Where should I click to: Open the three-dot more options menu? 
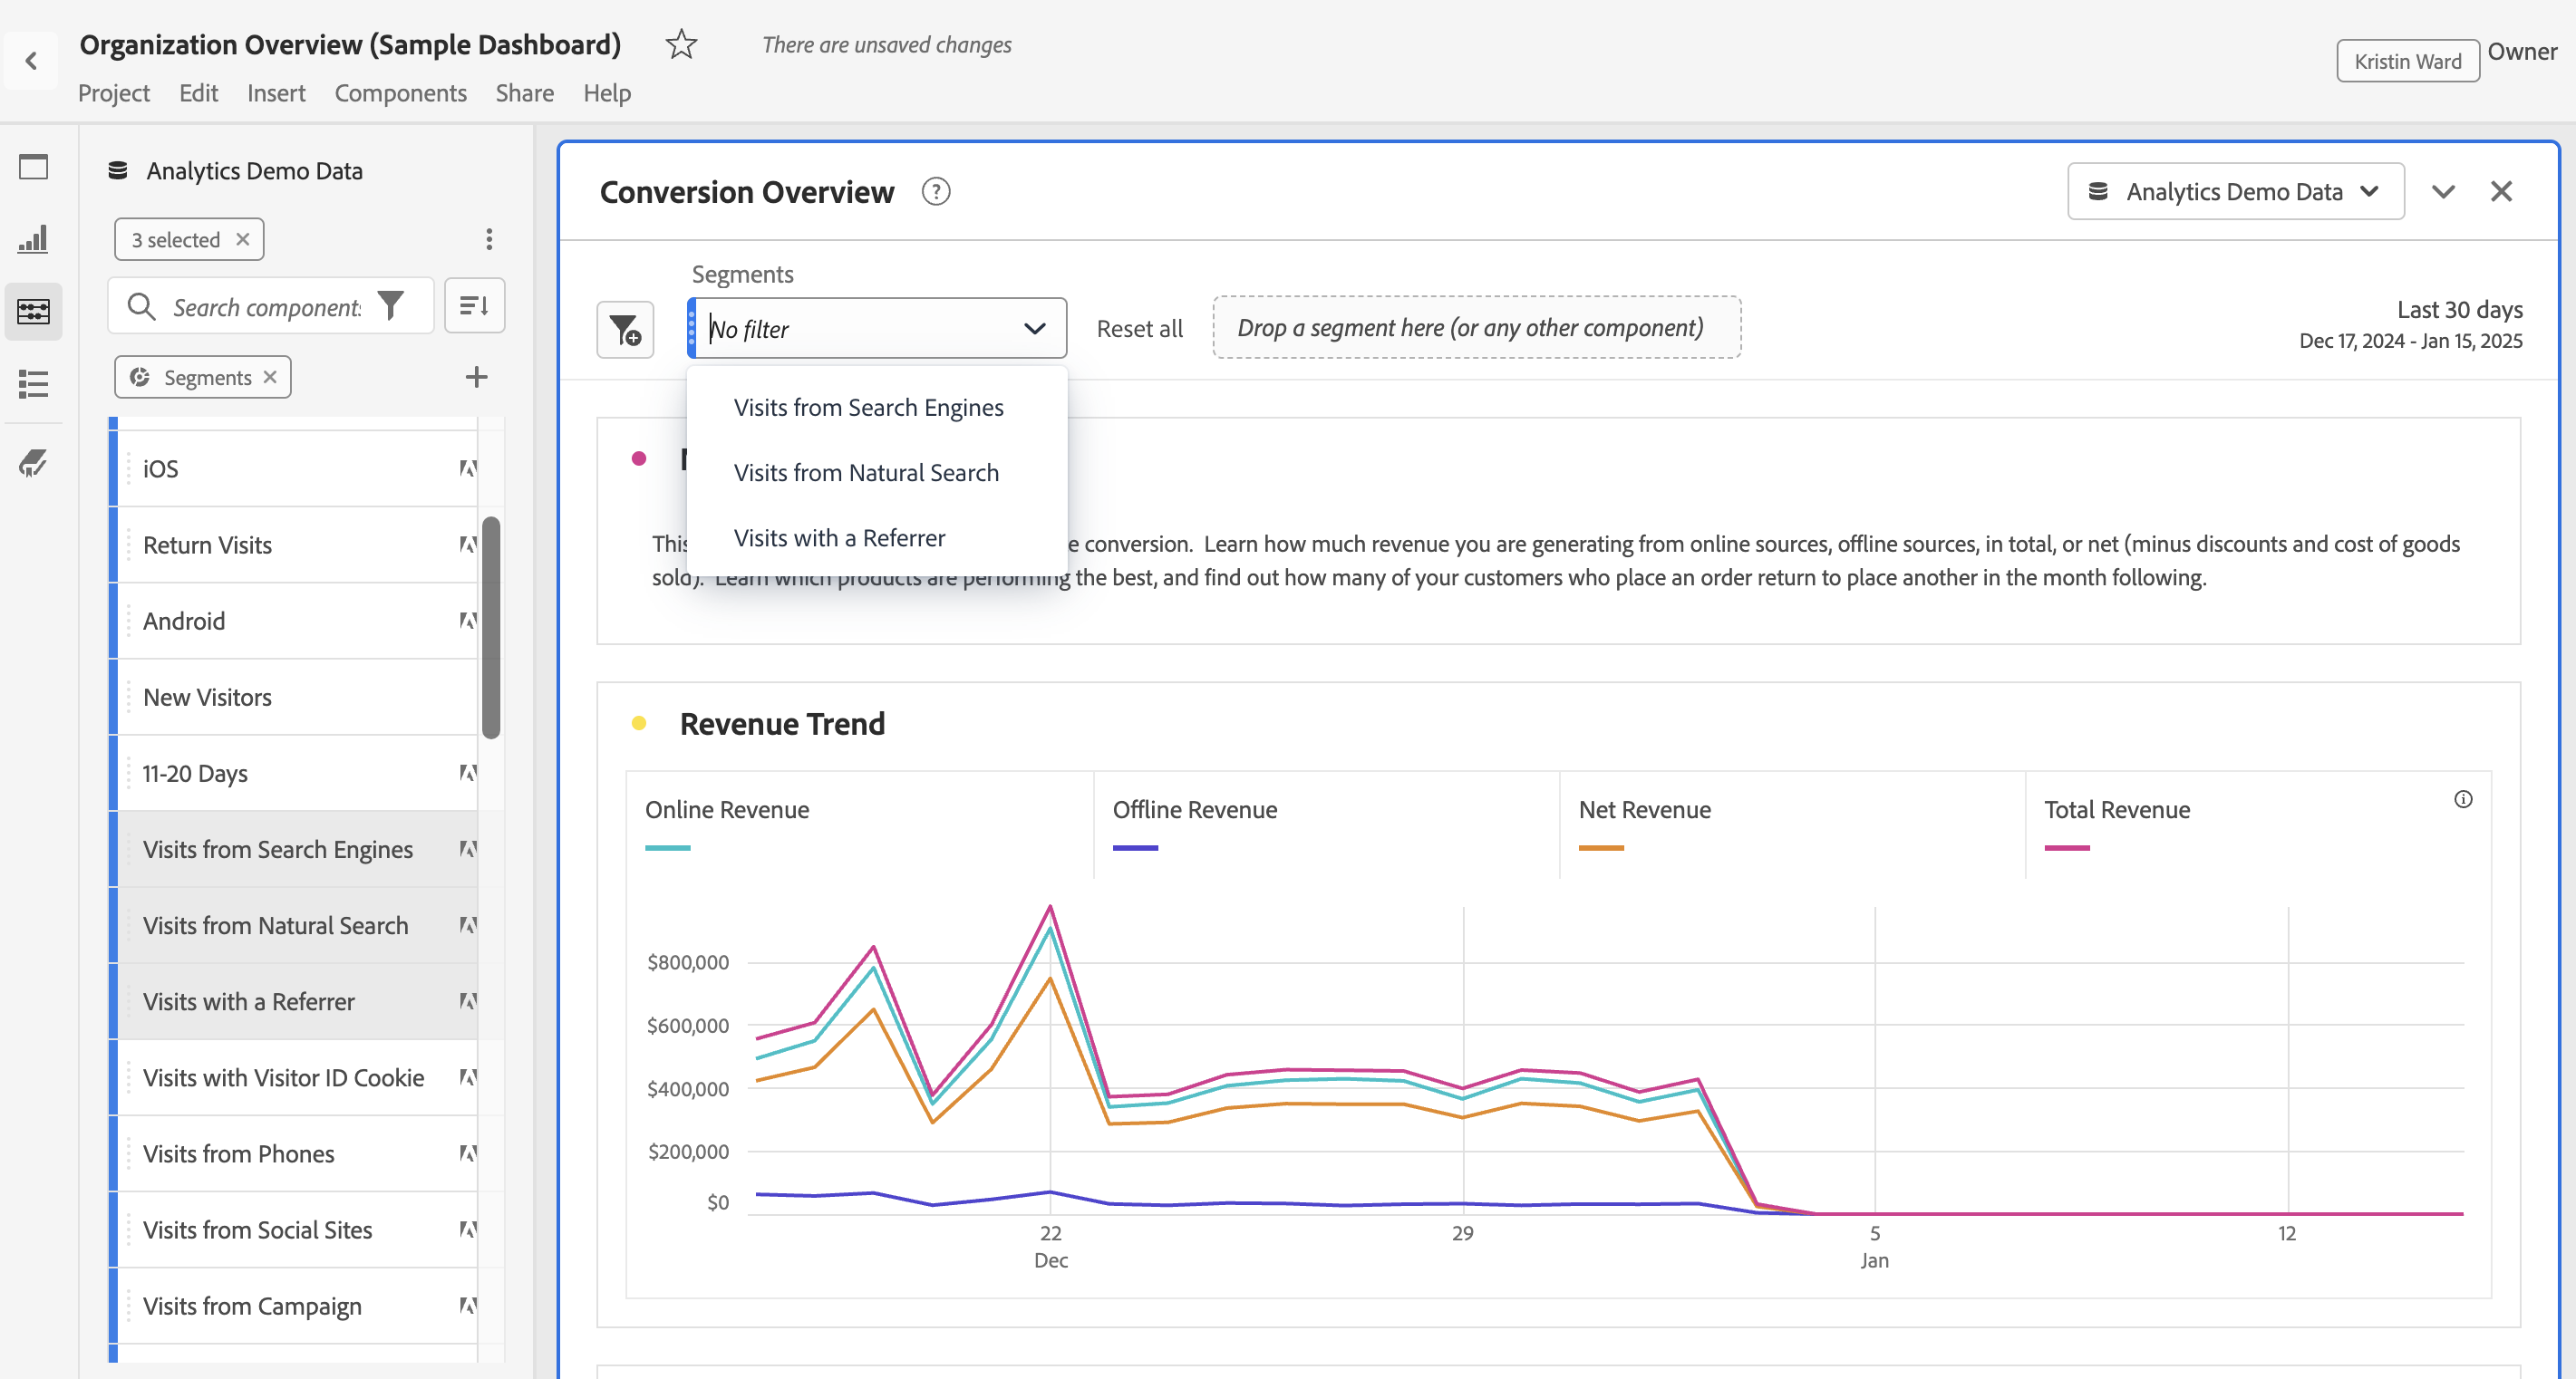point(489,239)
